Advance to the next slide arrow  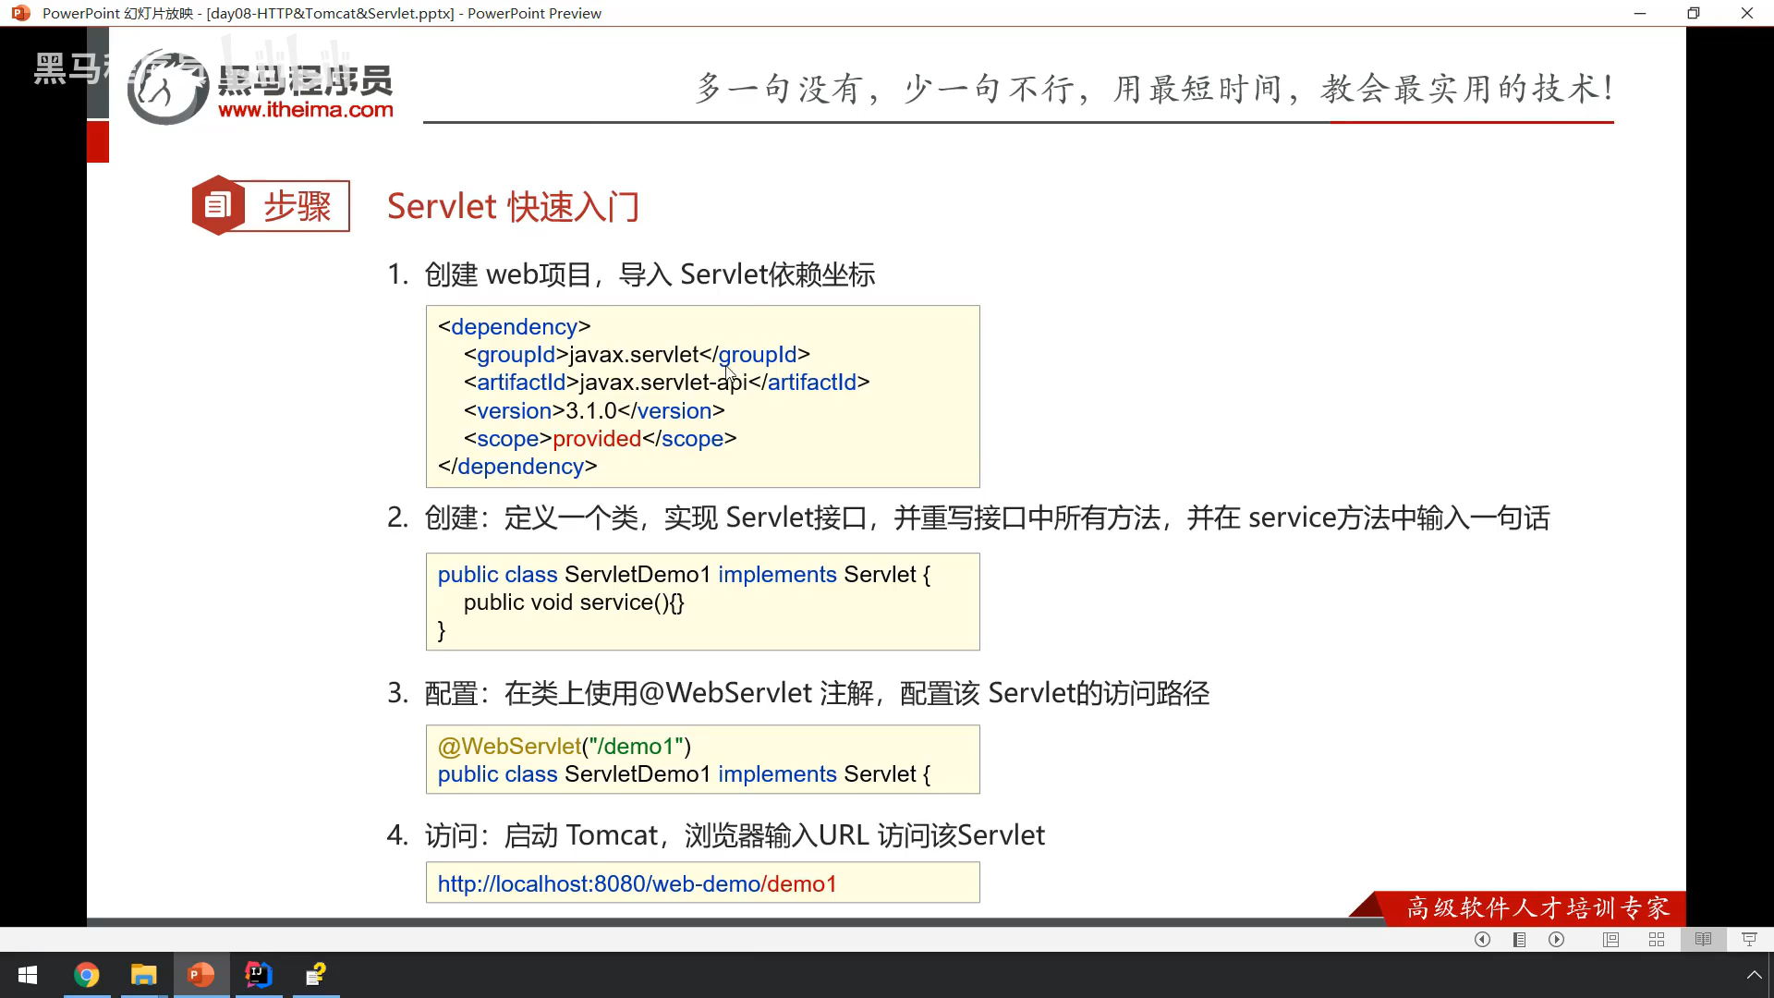click(x=1557, y=939)
